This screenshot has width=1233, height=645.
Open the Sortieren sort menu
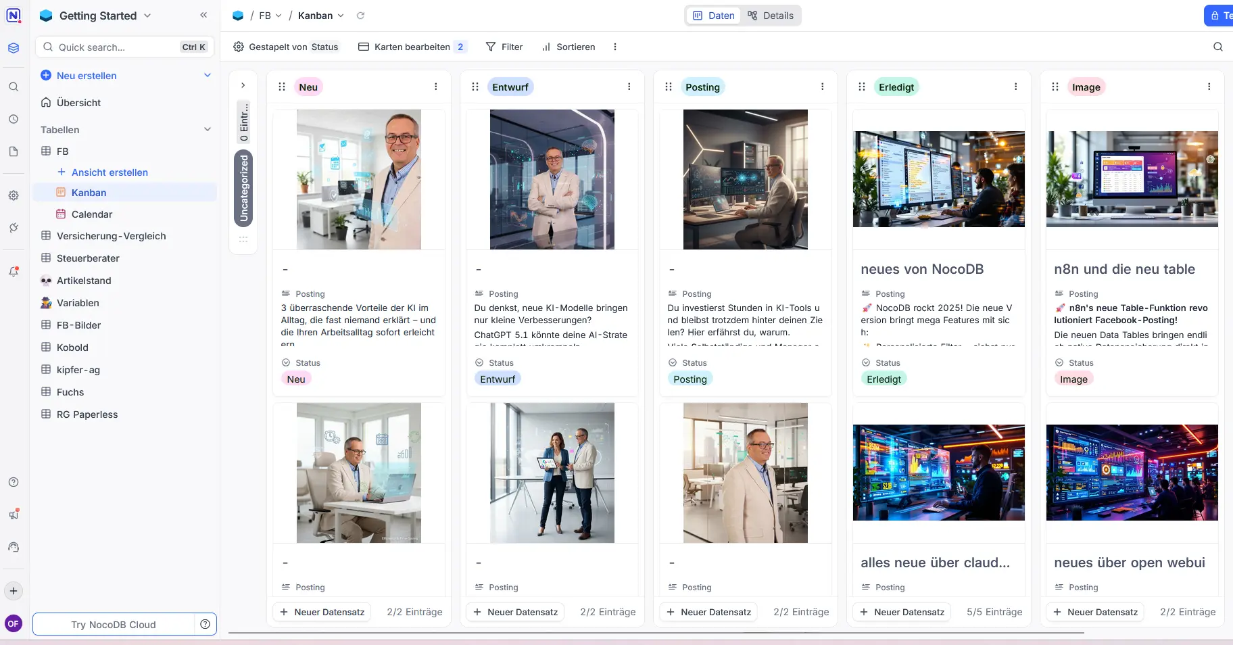click(569, 47)
